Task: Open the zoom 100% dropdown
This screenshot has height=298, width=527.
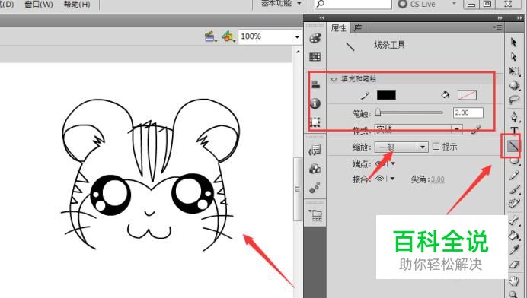Action: (270, 36)
